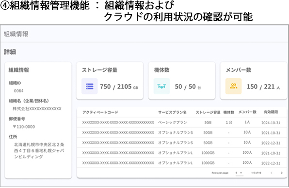
Task: Click the 1-5 of 10 pagination text
Action: [256, 173]
